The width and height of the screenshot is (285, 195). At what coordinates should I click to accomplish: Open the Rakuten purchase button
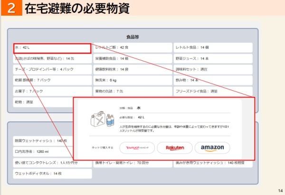click(174, 148)
